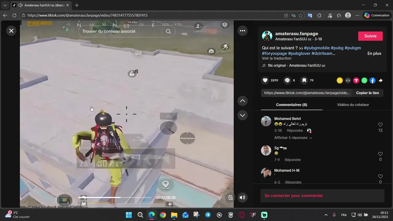This screenshot has width=393, height=221.
Task: Open File Explorer from the taskbar
Action: tap(174, 215)
